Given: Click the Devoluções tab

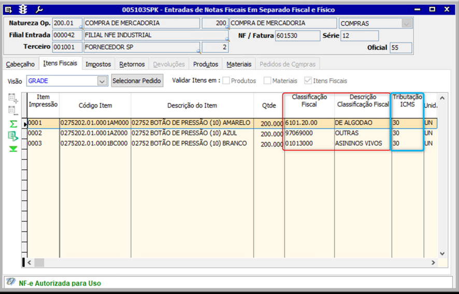Looking at the screenshot, I should [169, 64].
